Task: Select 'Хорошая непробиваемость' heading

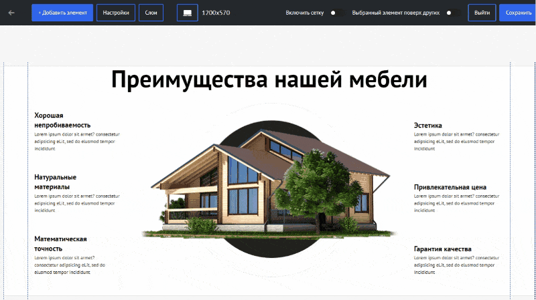Action: tap(62, 120)
